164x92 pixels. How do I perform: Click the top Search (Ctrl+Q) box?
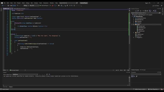(68, 3)
